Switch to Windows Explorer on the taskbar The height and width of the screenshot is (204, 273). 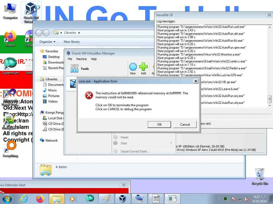click(x=57, y=199)
